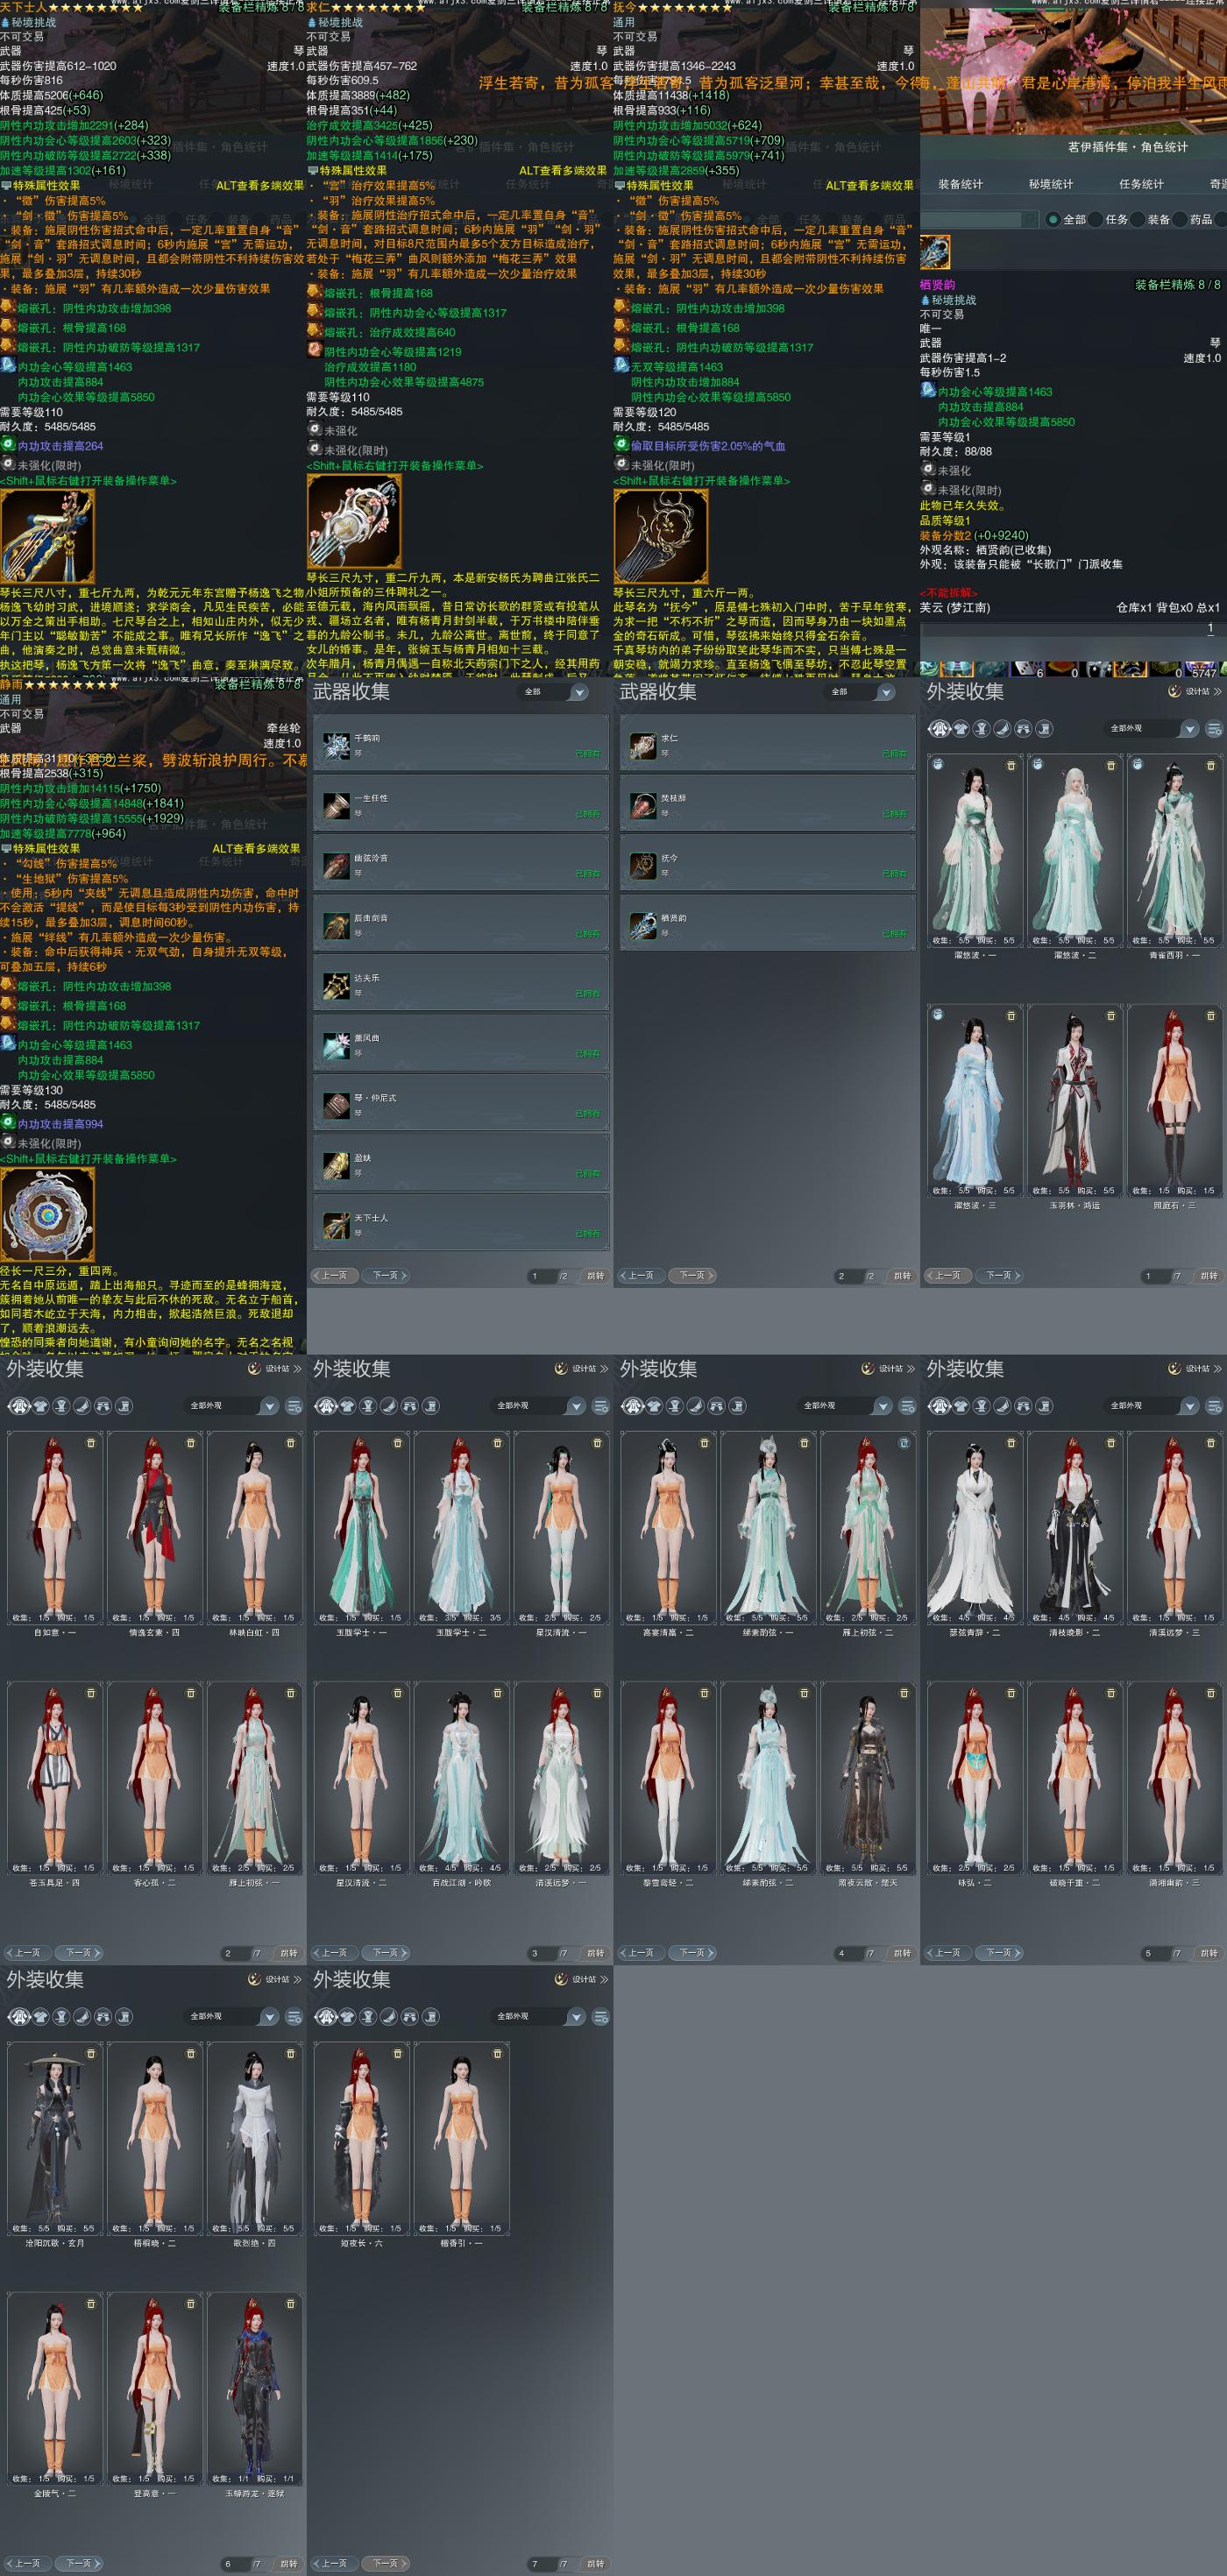Select the 药品 radio button
Viewport: 1227px width, 2576px height.
(1180, 219)
